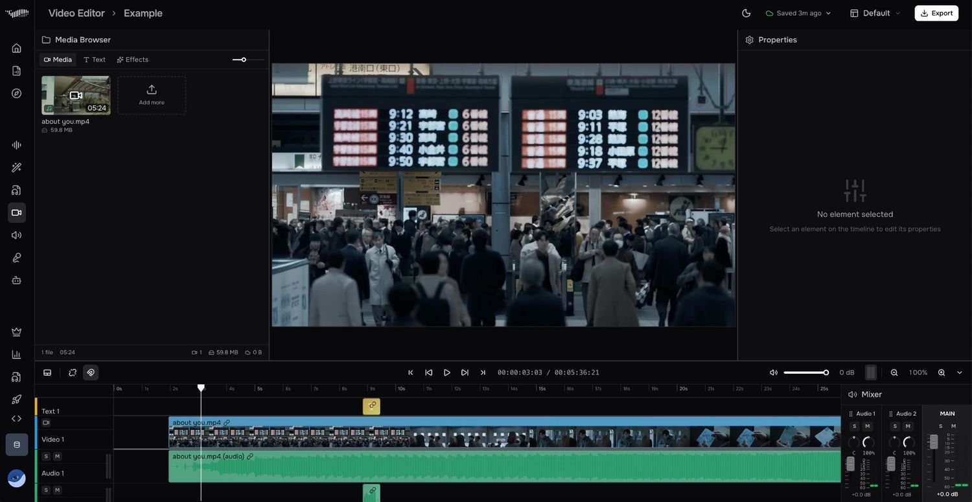Screen dimensions: 972x502
Task: Click the Export button
Action: 936,13
